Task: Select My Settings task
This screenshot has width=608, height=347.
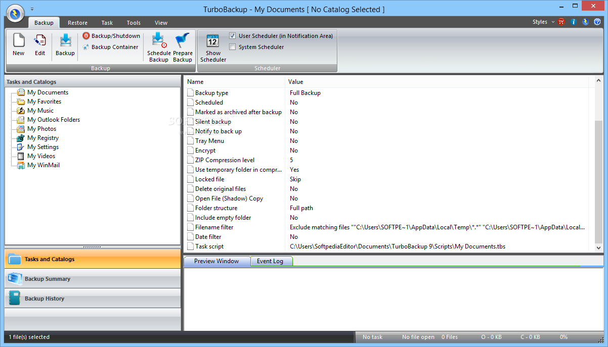Action: tap(42, 147)
